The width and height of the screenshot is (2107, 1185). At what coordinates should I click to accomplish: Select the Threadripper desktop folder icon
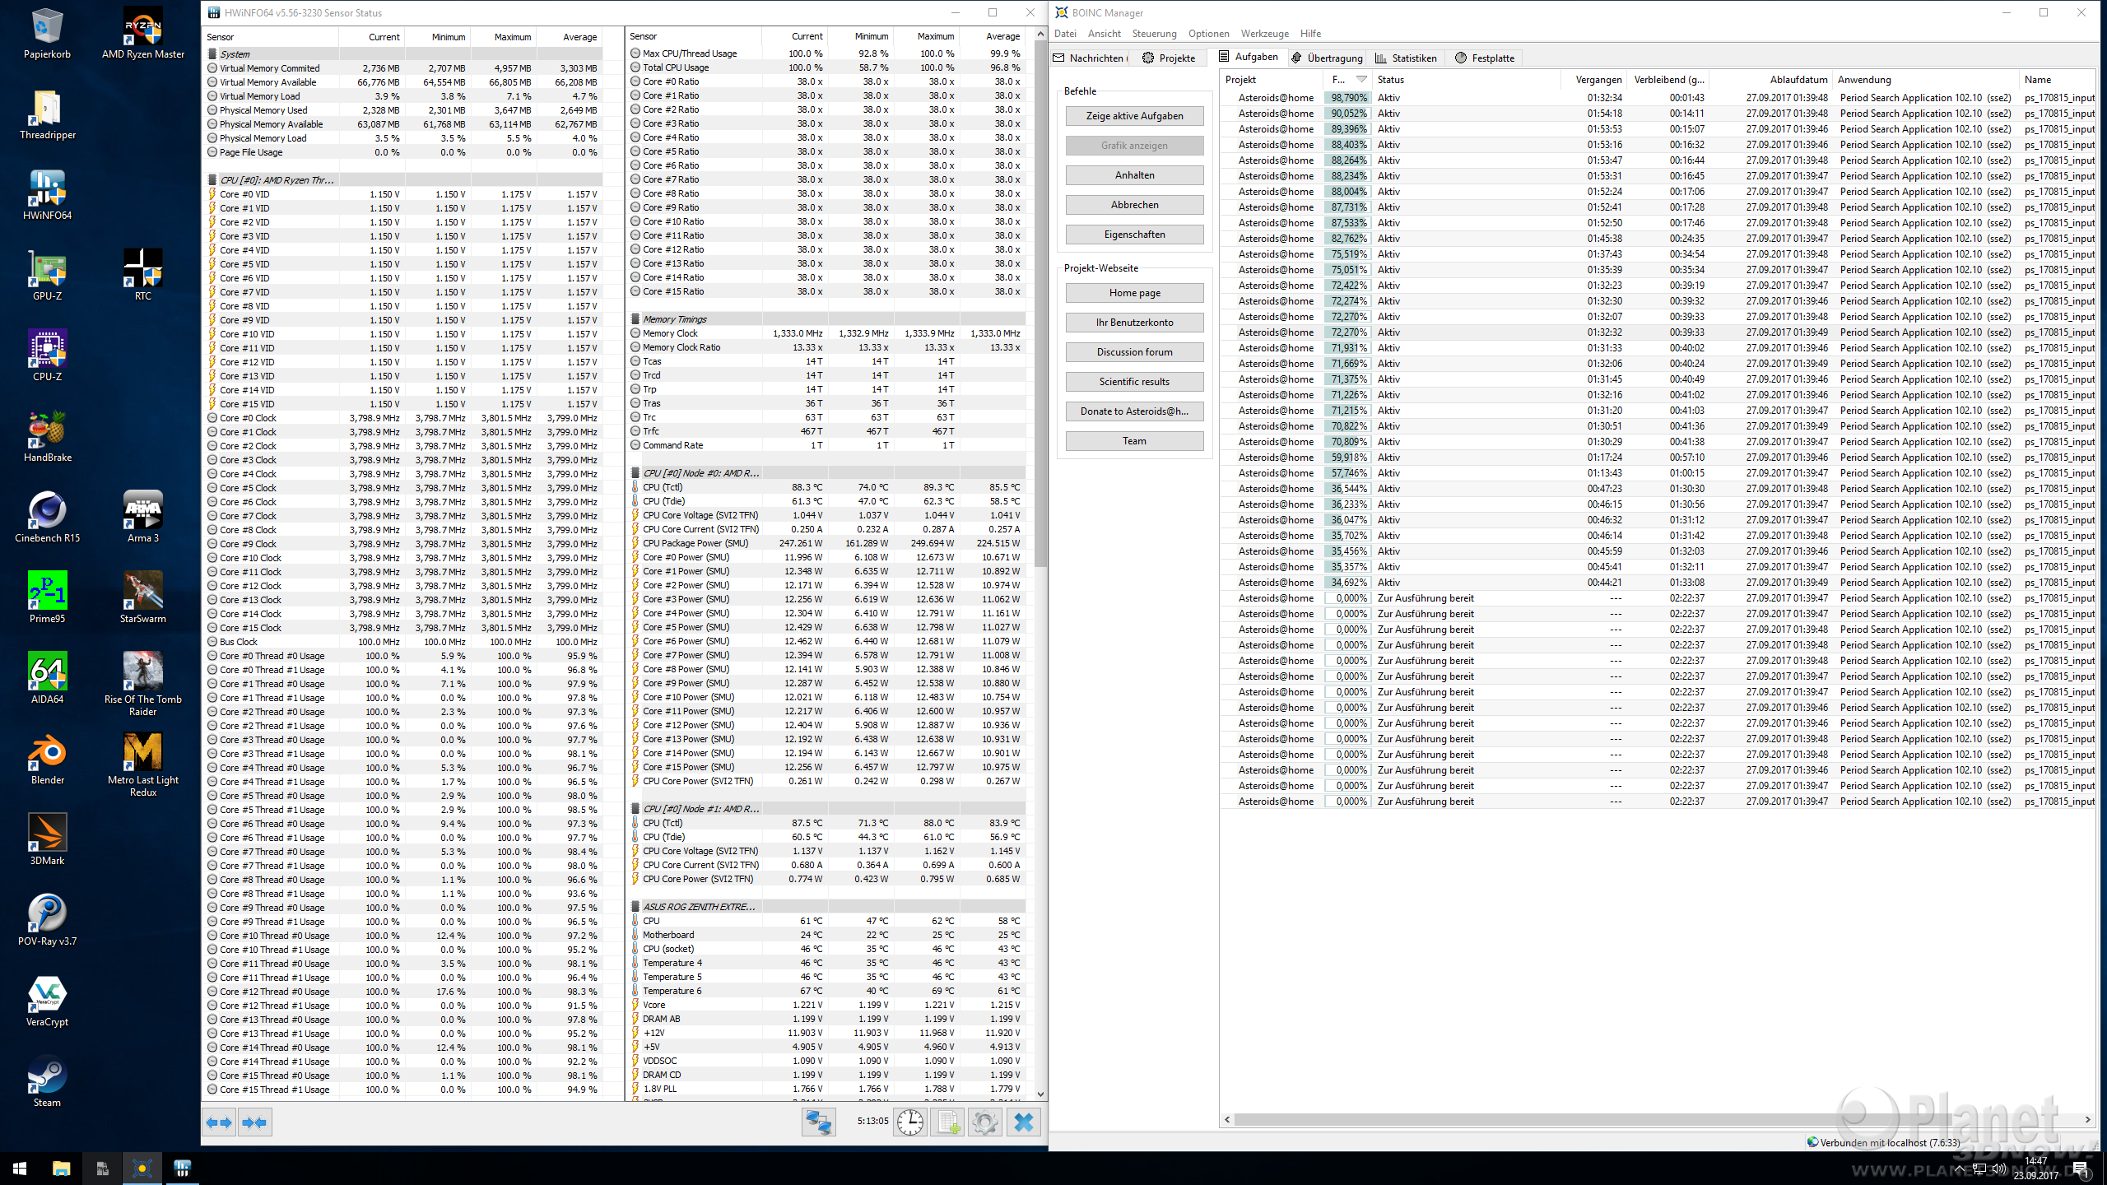click(x=47, y=115)
